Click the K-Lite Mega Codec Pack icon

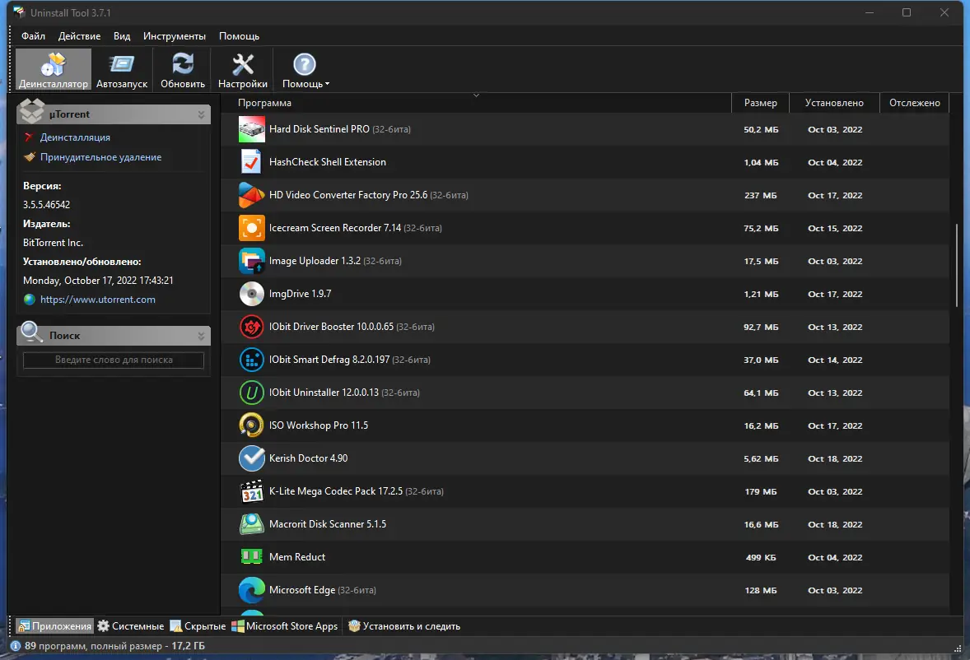click(x=252, y=491)
